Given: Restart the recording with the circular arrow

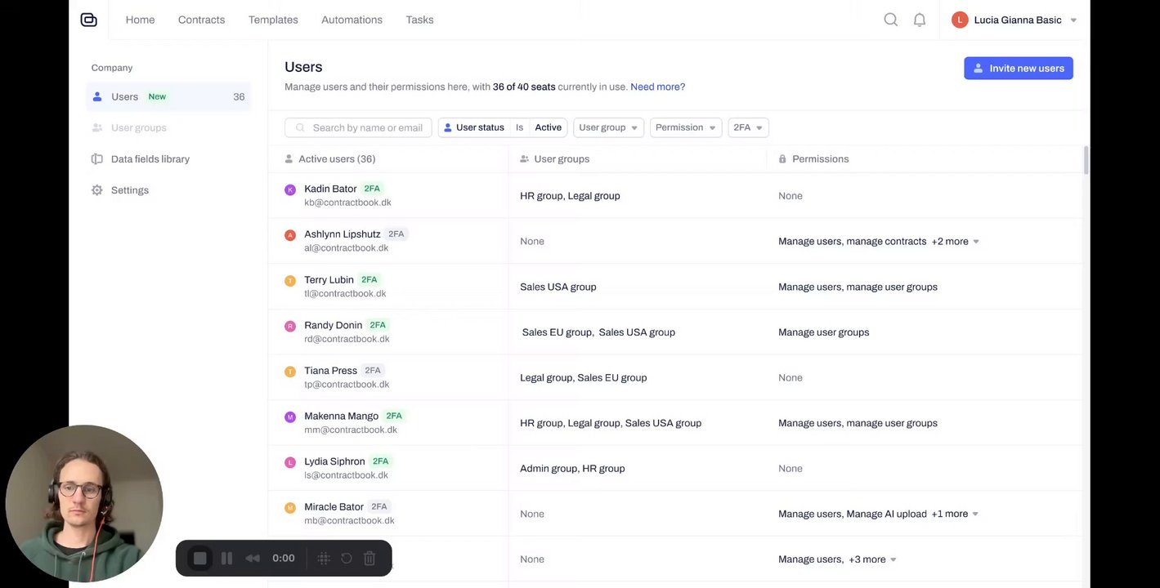Looking at the screenshot, I should point(347,559).
